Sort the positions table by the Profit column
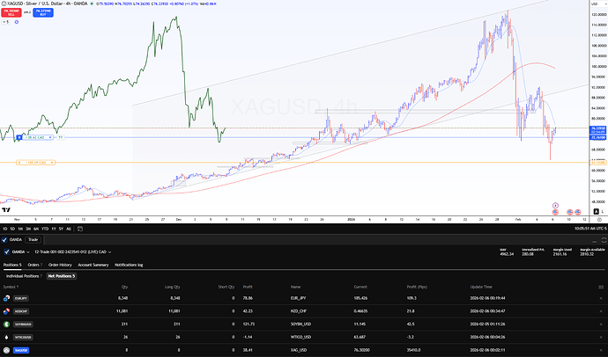Viewport: 608px width, 357px height. coord(248,287)
